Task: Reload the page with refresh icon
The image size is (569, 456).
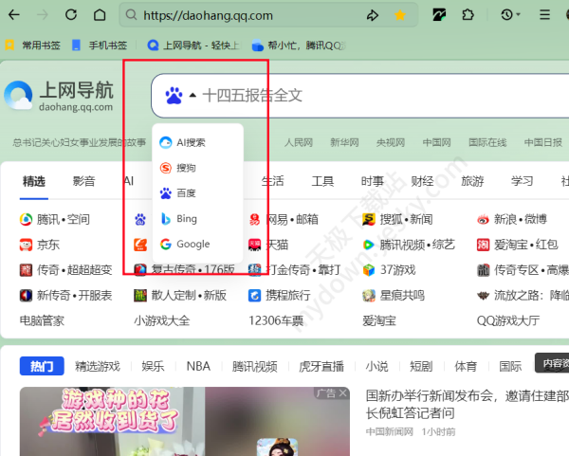Action: point(72,15)
